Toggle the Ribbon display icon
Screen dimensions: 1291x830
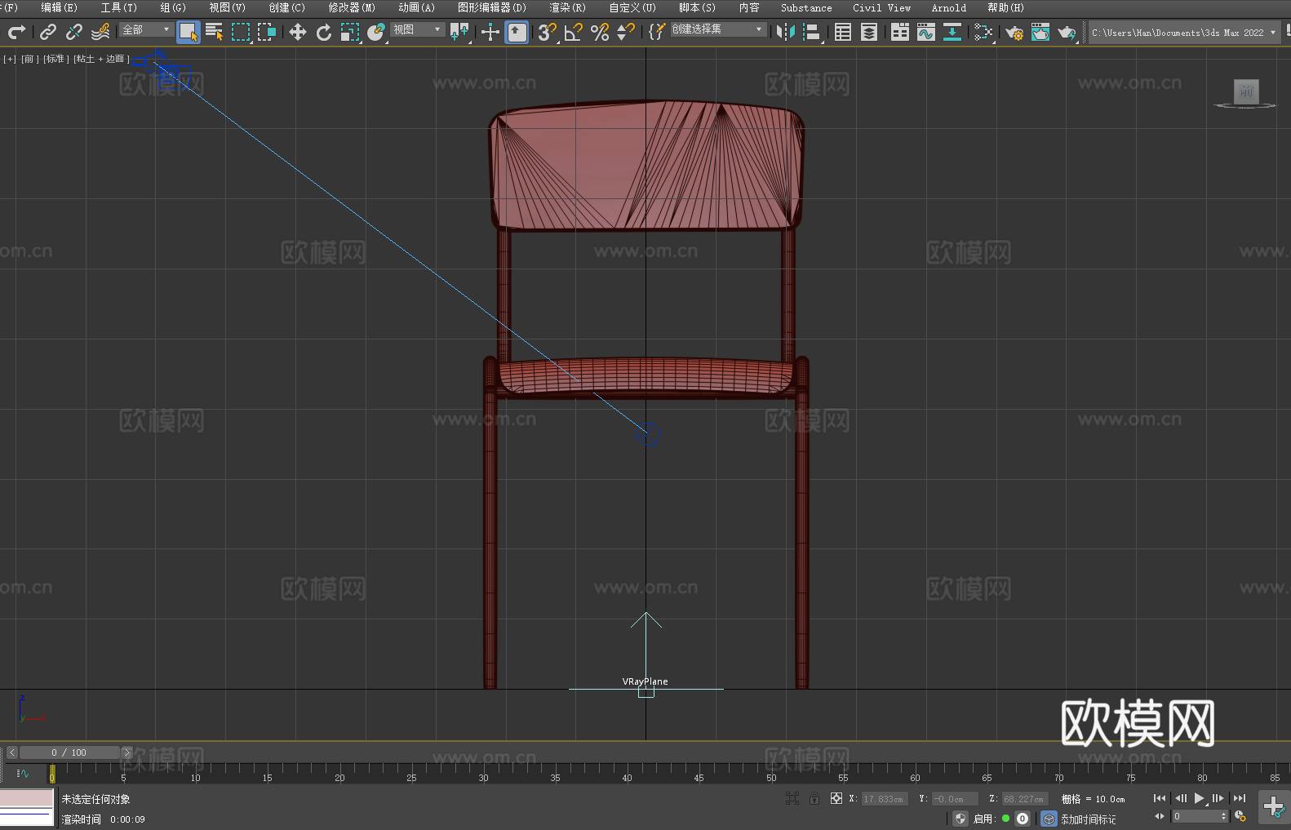(900, 32)
